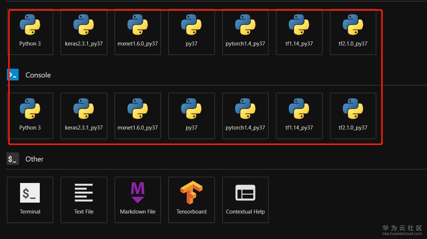This screenshot has width=427, height=239.
Task: Create a new Markdown File
Action: click(x=138, y=200)
